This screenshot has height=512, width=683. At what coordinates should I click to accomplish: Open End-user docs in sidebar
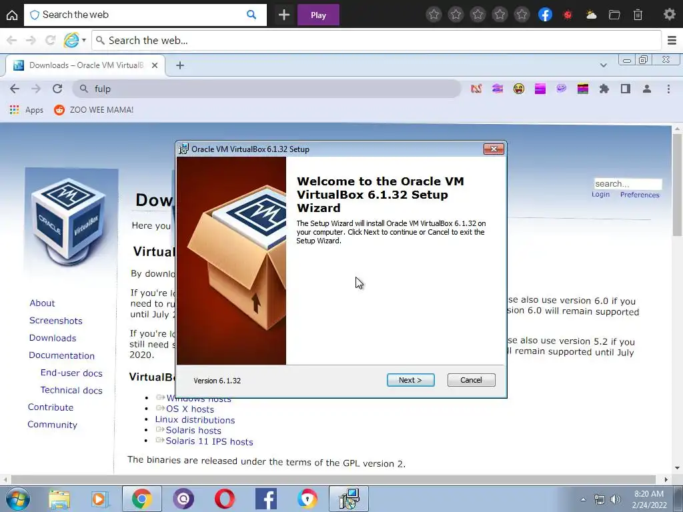71,373
